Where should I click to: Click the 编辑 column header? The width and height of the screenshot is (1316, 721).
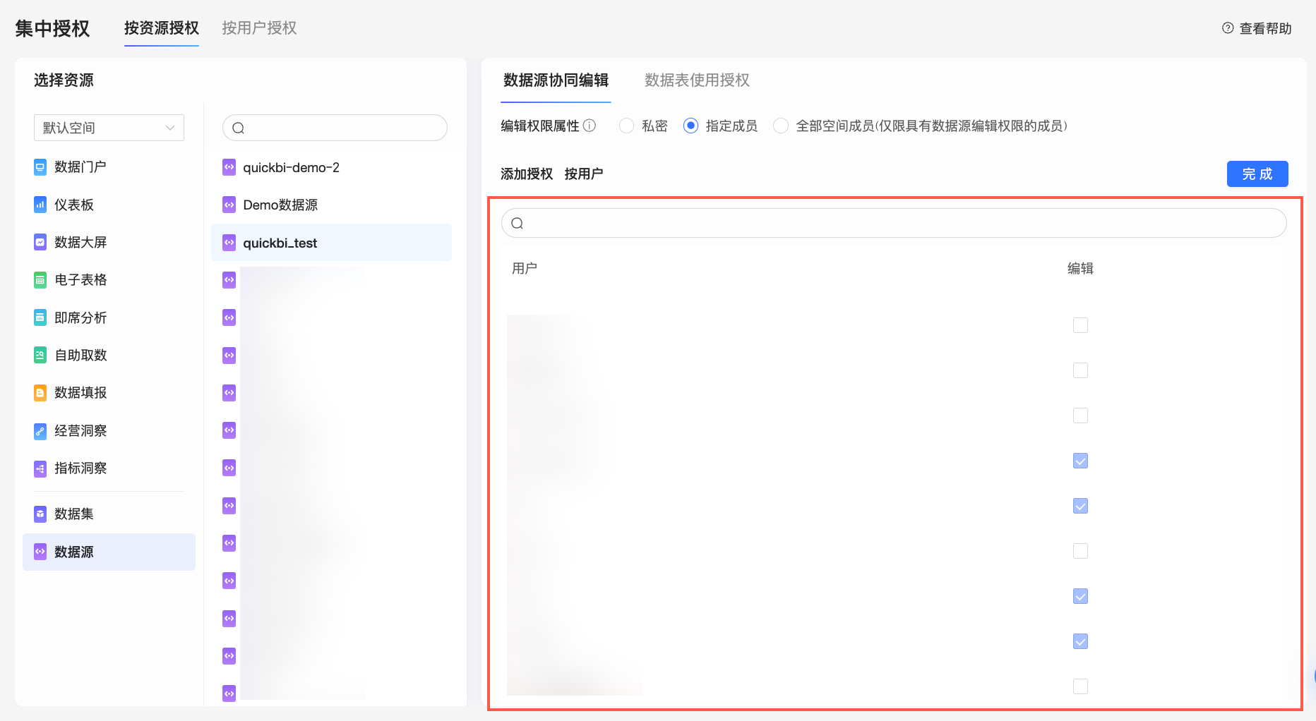point(1080,268)
